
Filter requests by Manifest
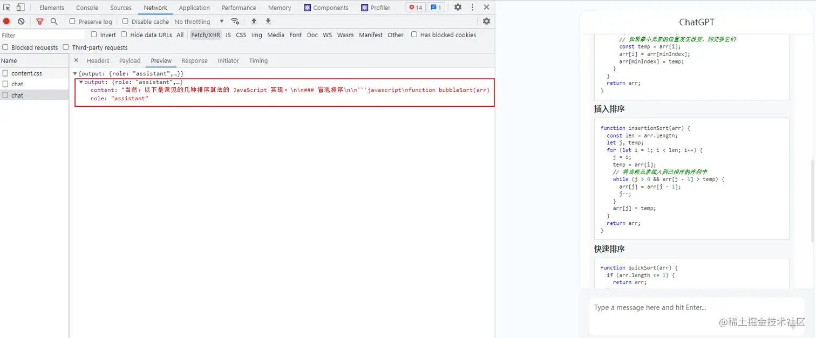371,35
